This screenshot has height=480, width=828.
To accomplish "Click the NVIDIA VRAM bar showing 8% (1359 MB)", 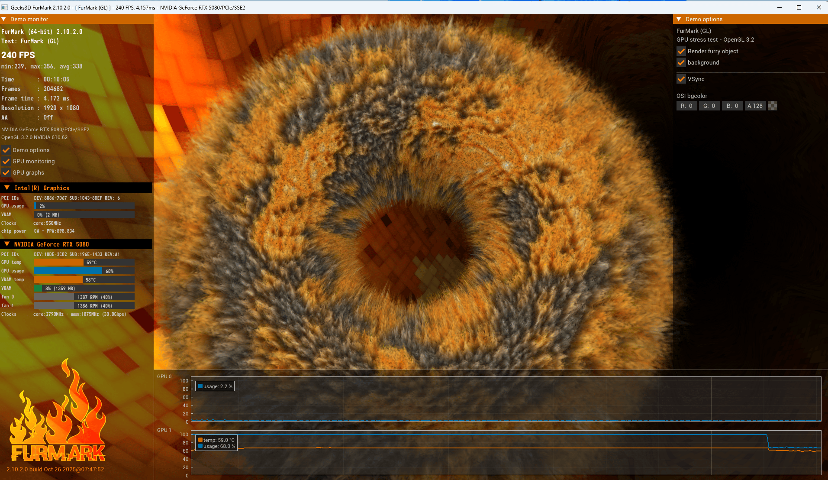I will click(84, 288).
